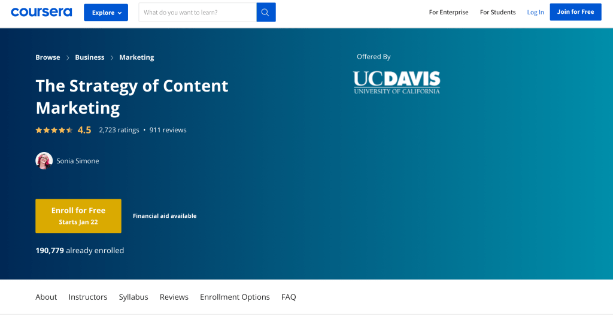Go to the Business breadcrumb

tap(90, 57)
